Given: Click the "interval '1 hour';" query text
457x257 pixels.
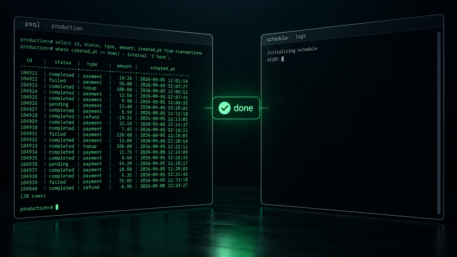Looking at the screenshot, I should pyautogui.click(x=149, y=56).
